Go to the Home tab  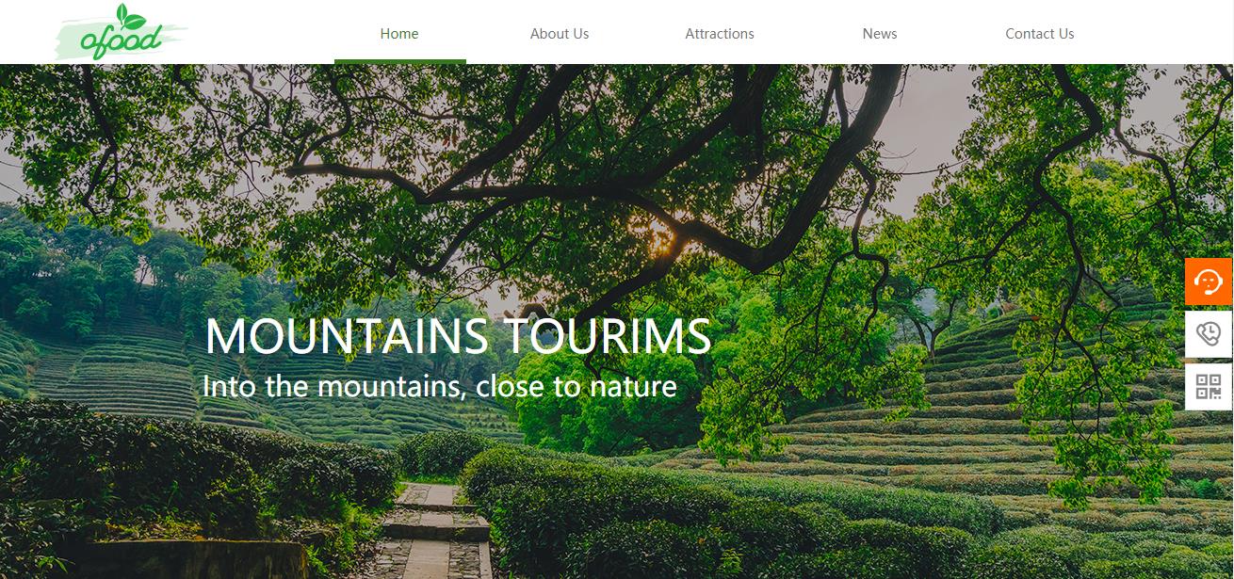click(399, 33)
